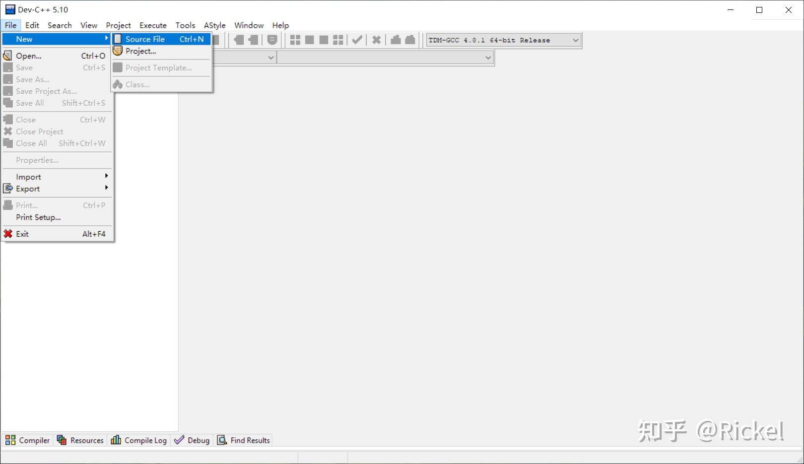804x464 pixels.
Task: Click Save Project As... entry
Action: tap(57, 91)
